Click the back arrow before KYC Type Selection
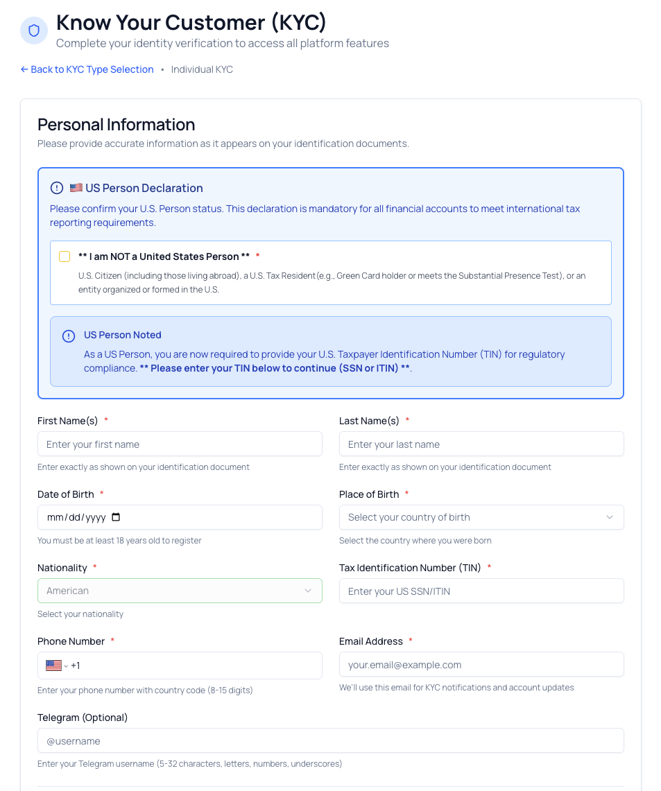 tap(24, 69)
